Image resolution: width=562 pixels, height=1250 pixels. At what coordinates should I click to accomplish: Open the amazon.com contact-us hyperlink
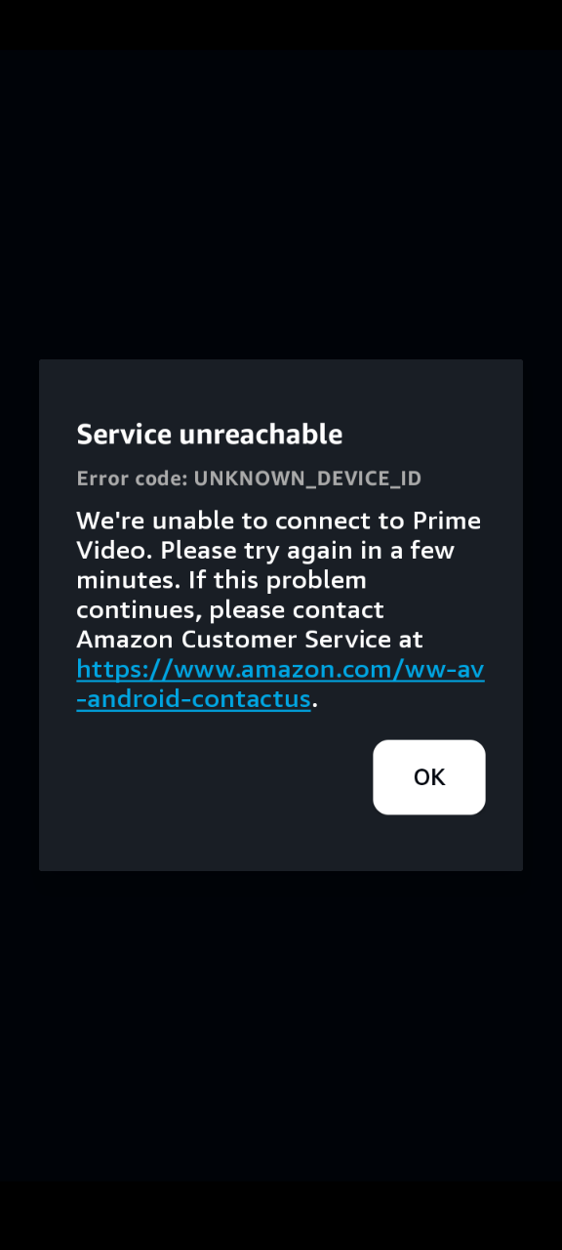pyautogui.click(x=281, y=684)
